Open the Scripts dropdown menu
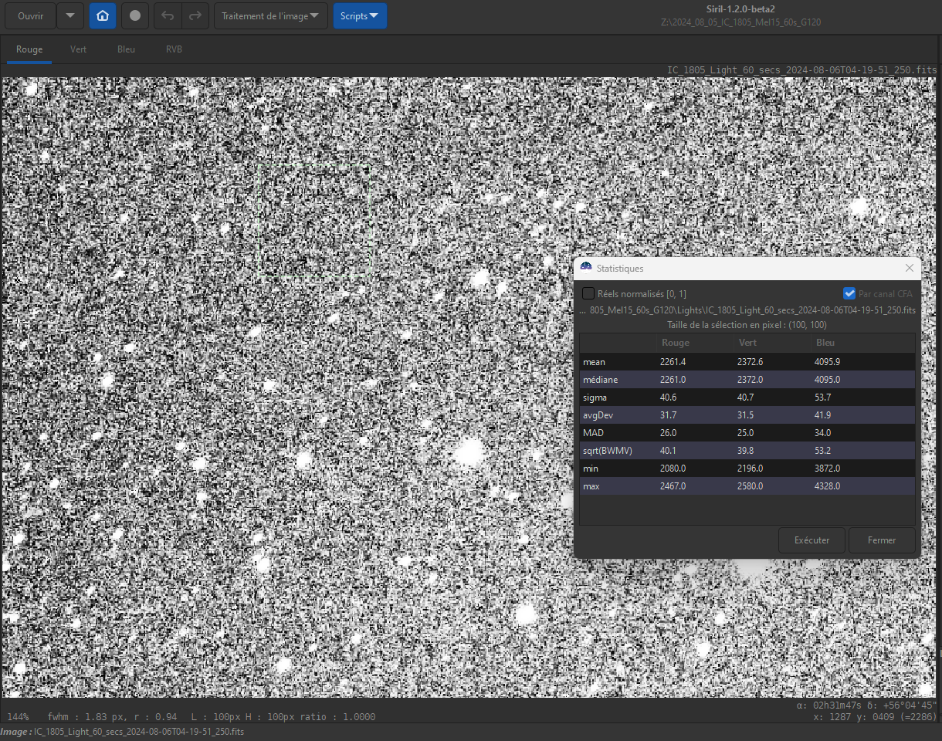Screen dimensions: 942x741 tap(360, 15)
